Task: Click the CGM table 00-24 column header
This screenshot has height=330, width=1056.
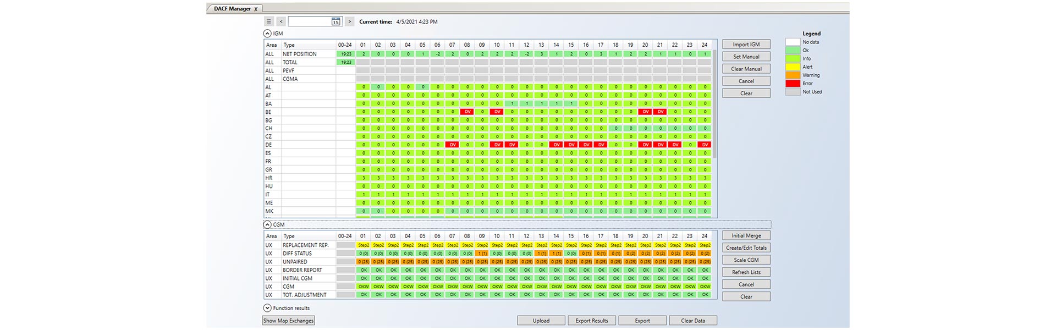Action: [x=345, y=236]
